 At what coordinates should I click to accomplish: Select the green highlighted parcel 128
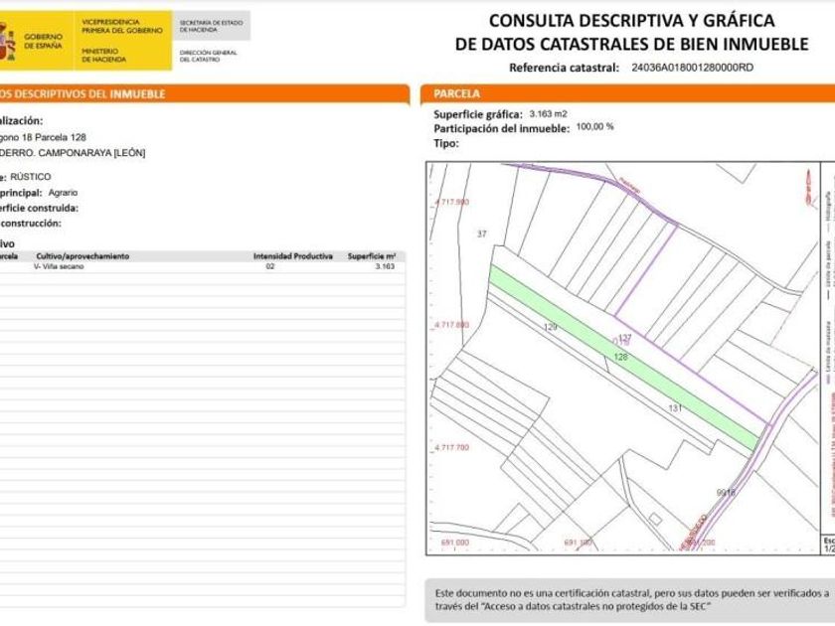pyautogui.click(x=623, y=358)
